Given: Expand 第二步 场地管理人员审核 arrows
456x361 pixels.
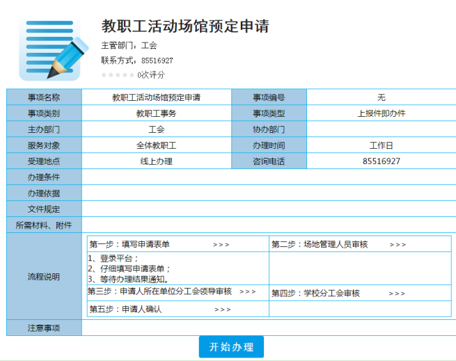Looking at the screenshot, I should pos(398,245).
